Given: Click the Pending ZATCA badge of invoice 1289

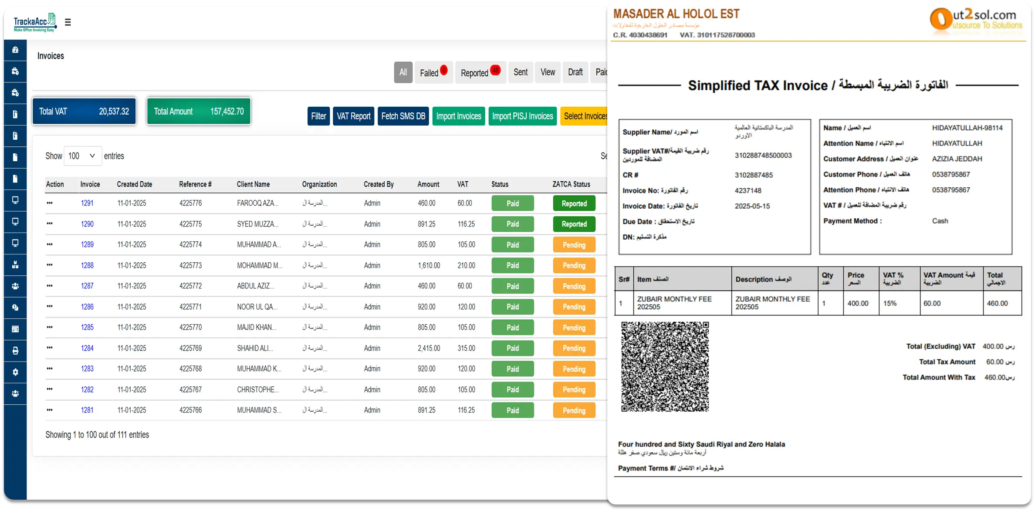Looking at the screenshot, I should pos(574,245).
